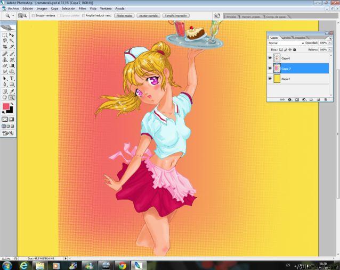
Task: Open Chrome from the taskbar
Action: point(122,265)
